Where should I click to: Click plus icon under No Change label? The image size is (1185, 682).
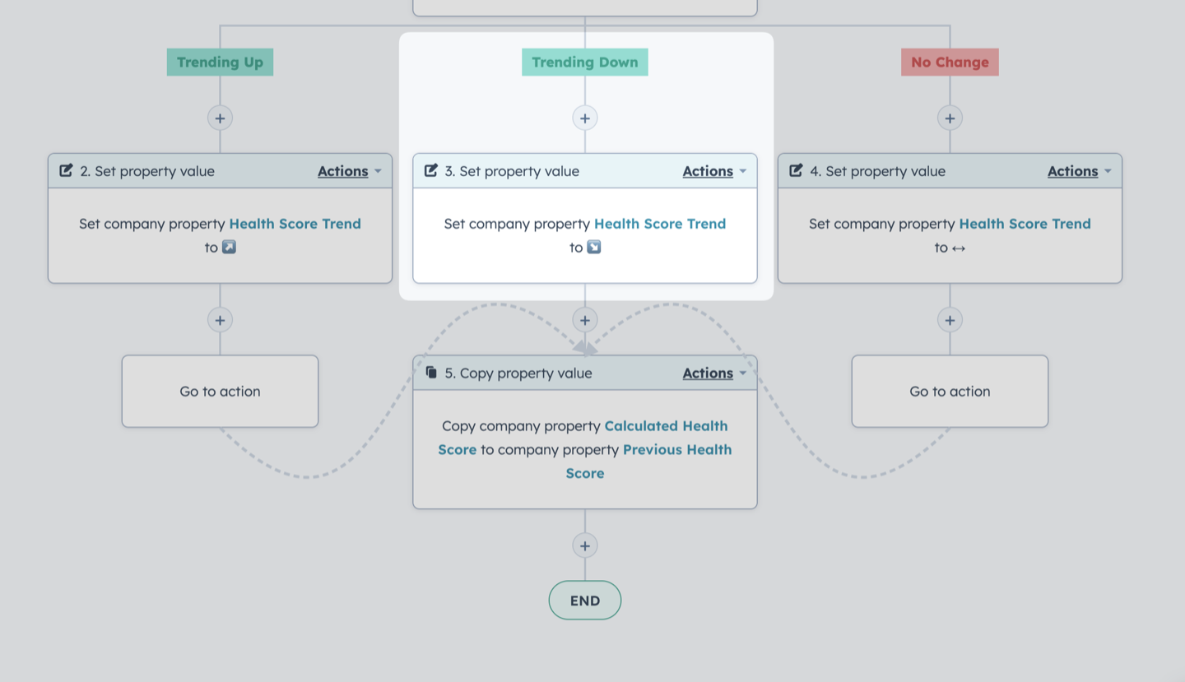(x=950, y=118)
